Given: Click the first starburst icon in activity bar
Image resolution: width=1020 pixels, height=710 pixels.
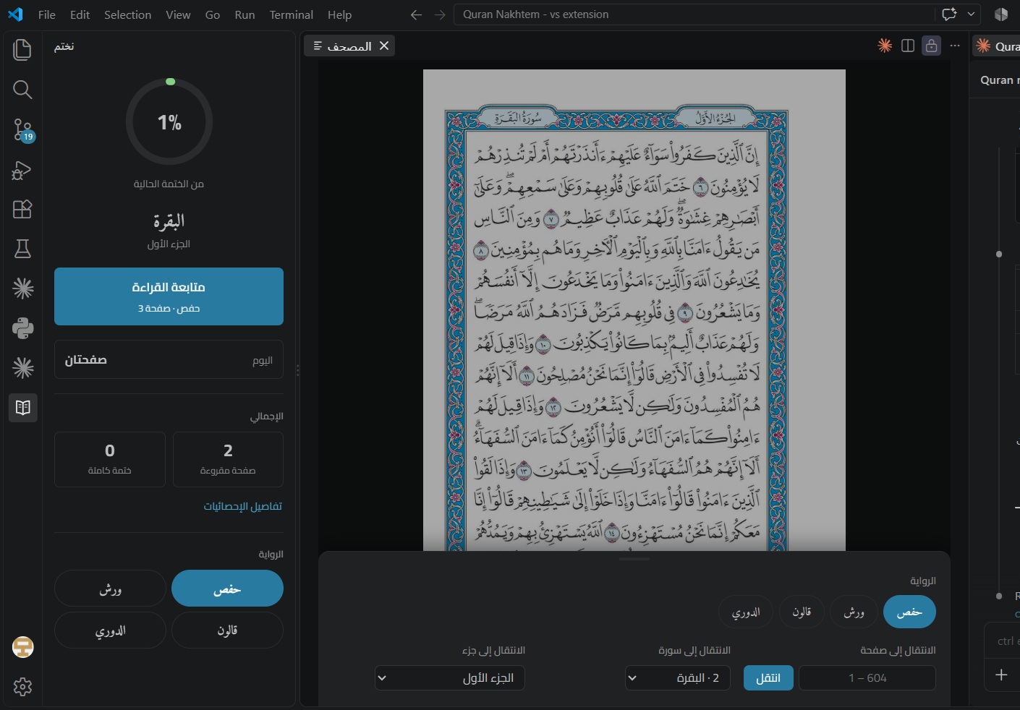Looking at the screenshot, I should pyautogui.click(x=22, y=288).
